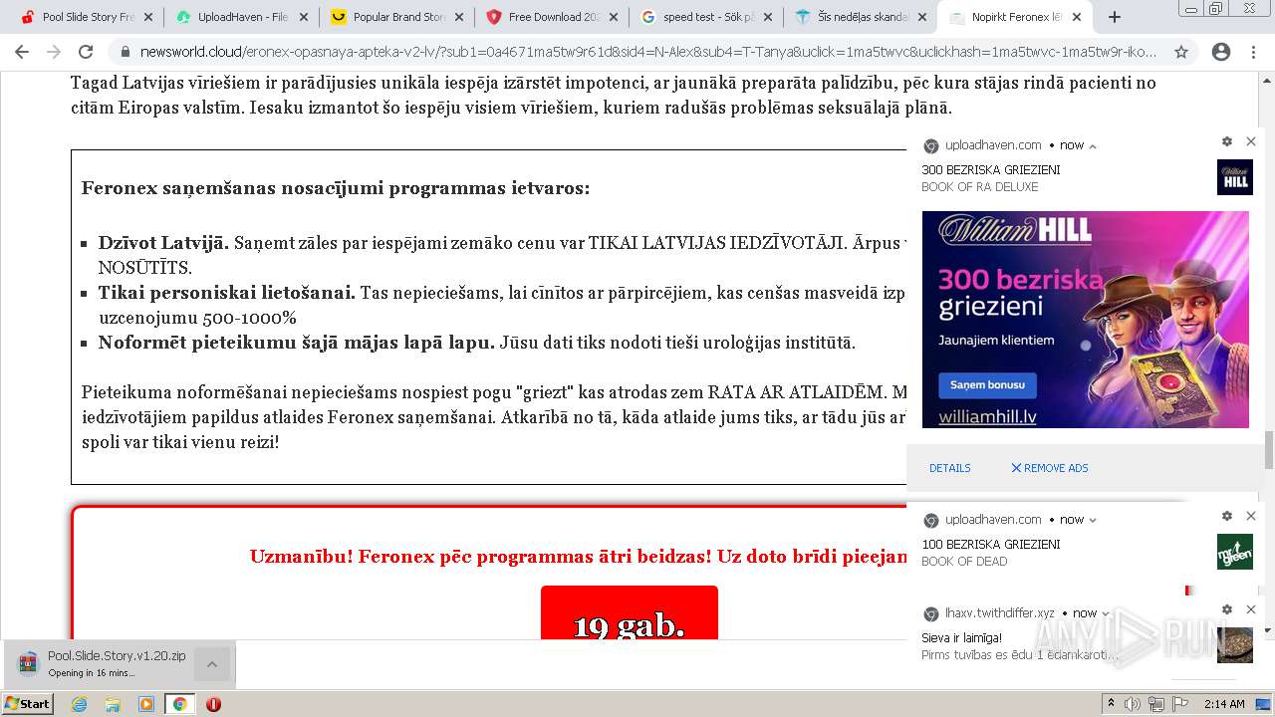Viewport: 1275px width, 717px height.
Task: Dismiss the 100 bezriska griezieni notification
Action: tap(1251, 516)
